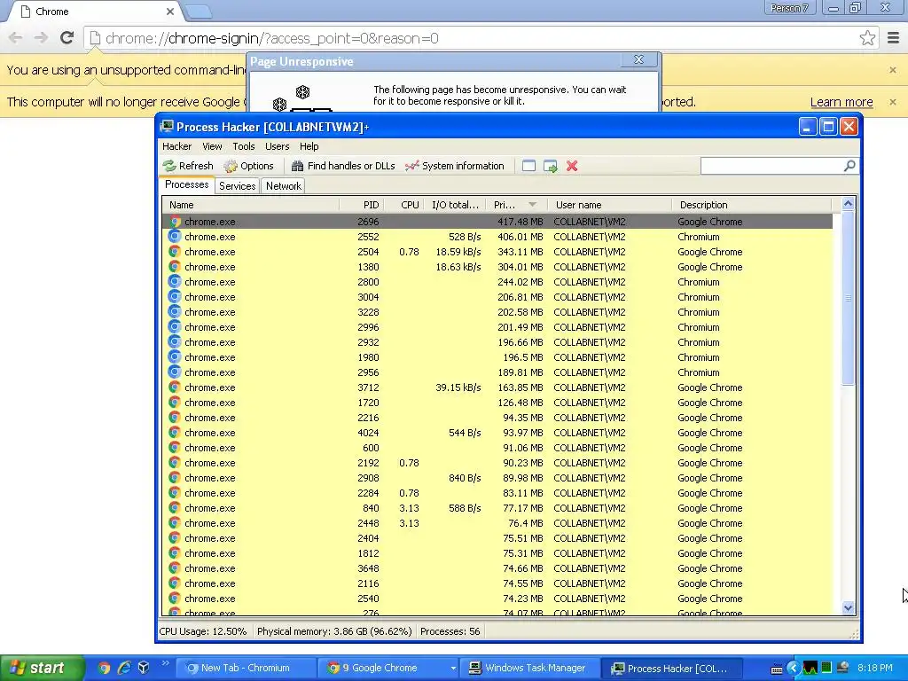Image resolution: width=908 pixels, height=681 pixels.
Task: Select the process row with PID 3648
Action: (497, 568)
